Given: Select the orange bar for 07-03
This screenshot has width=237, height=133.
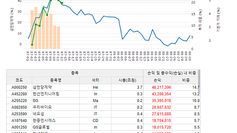Looking at the screenshot, I should coord(36,28).
